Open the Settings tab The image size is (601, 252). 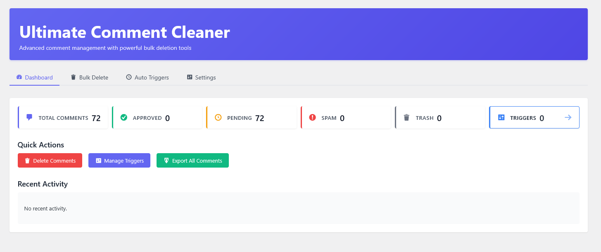(201, 77)
